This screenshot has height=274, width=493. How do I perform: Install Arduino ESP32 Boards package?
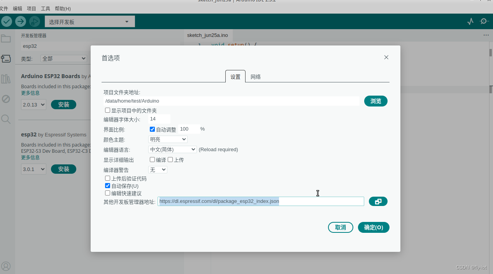coord(64,105)
